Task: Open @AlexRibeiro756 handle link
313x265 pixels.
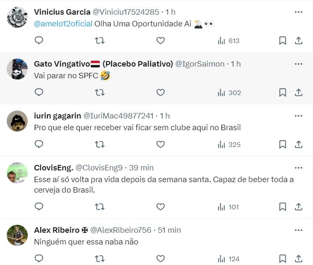Action: point(121,230)
